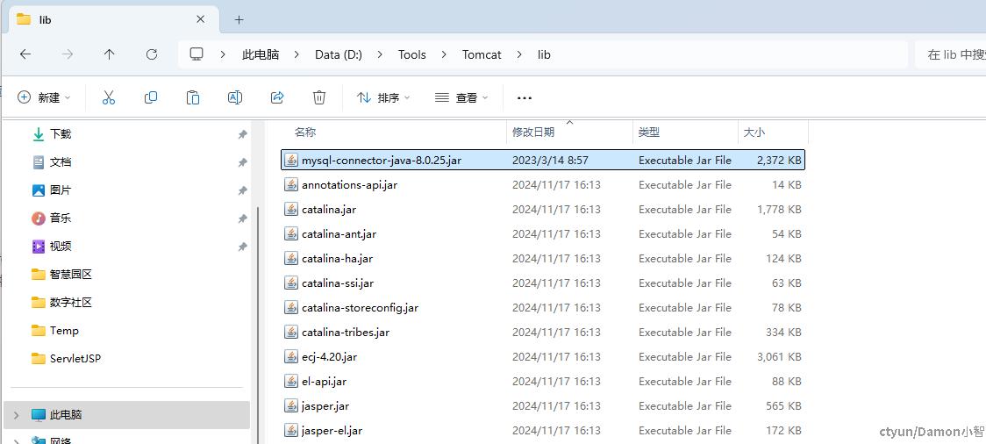
Task: Add a new tab with plus button
Action: click(x=239, y=19)
